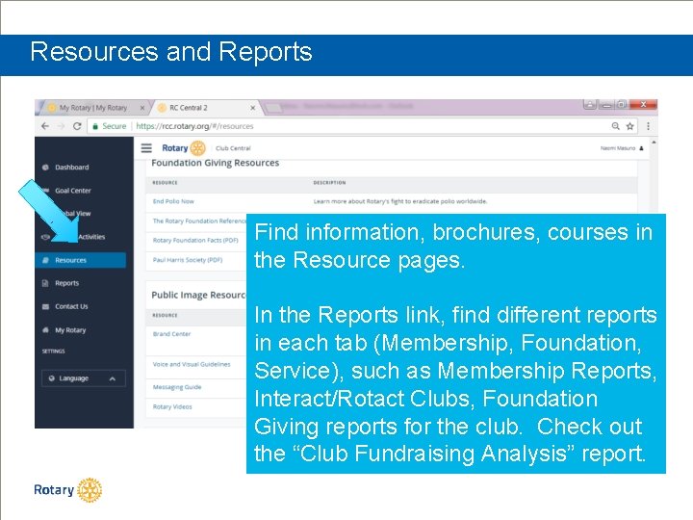Click the globe icon beside Language

(52, 378)
